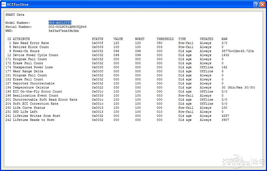Click Power-On Hours attribute

point(26,51)
